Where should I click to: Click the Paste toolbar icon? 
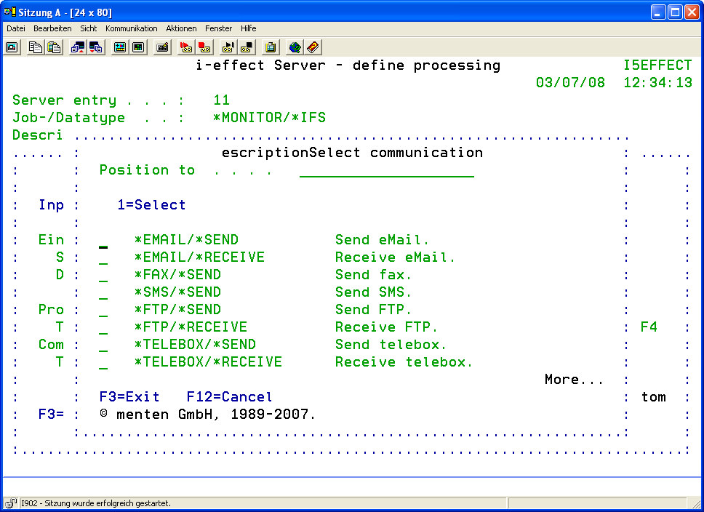[54, 47]
